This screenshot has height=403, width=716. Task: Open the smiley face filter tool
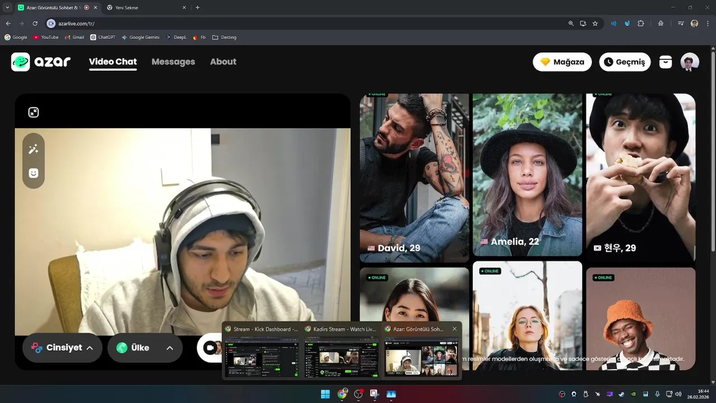34,173
